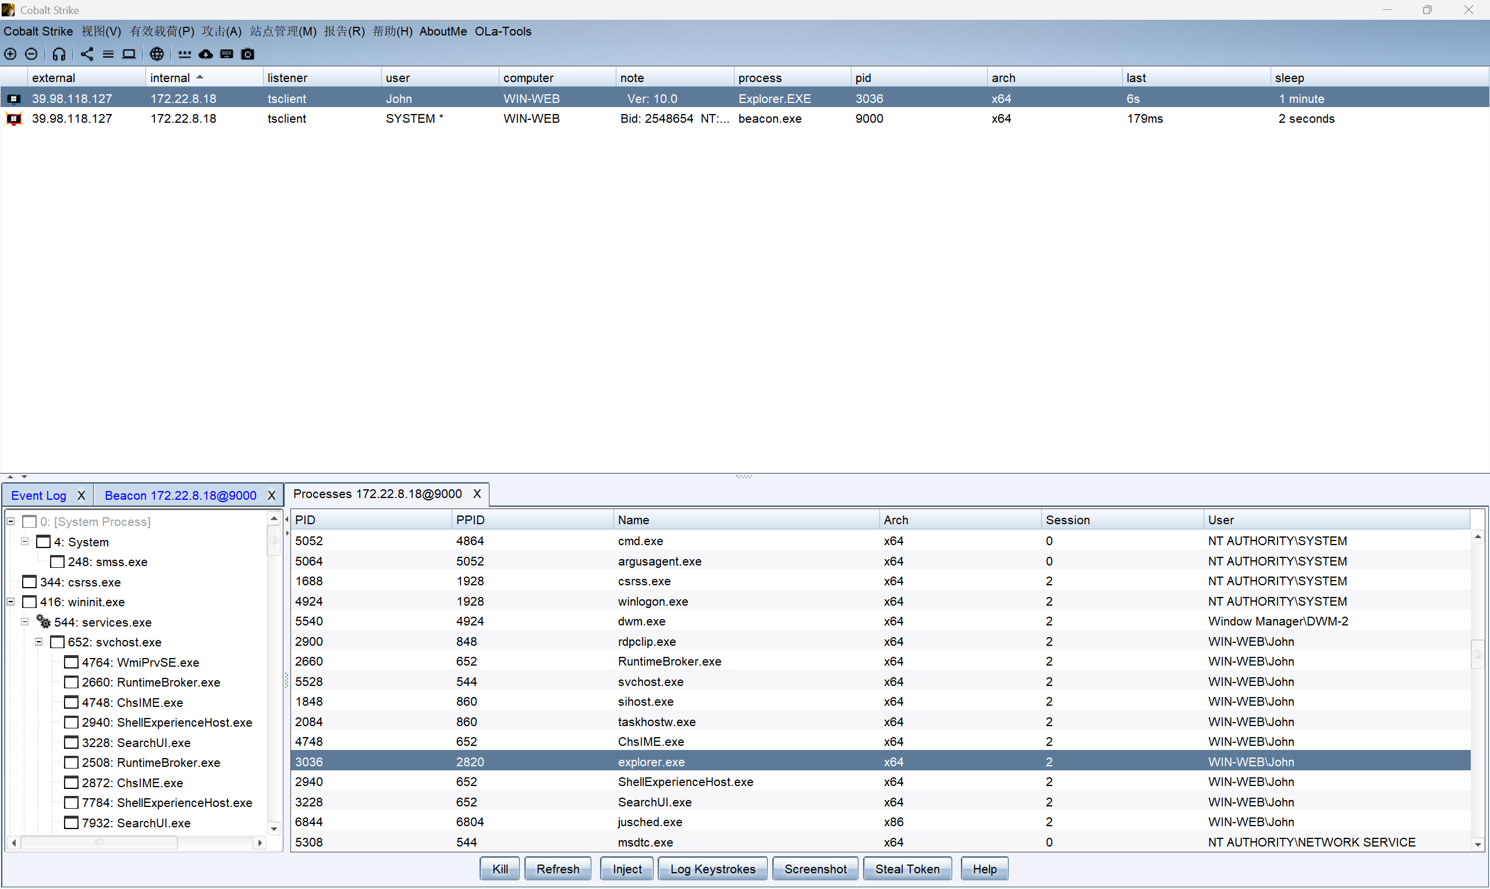The height and width of the screenshot is (889, 1490).
Task: Click the Kill button
Action: 499,869
